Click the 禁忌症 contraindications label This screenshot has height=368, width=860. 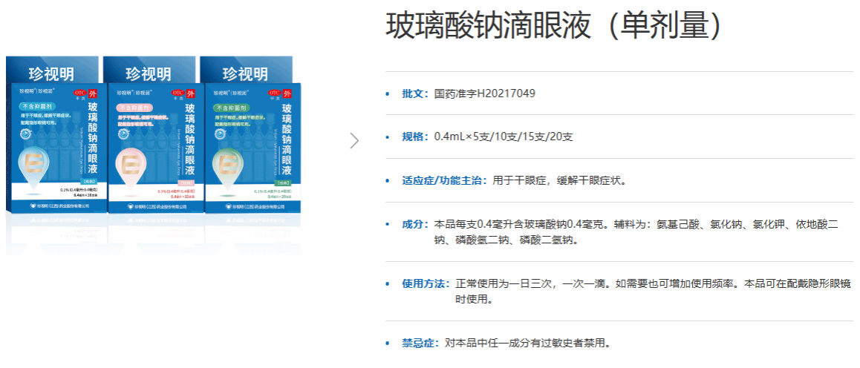click(x=420, y=343)
